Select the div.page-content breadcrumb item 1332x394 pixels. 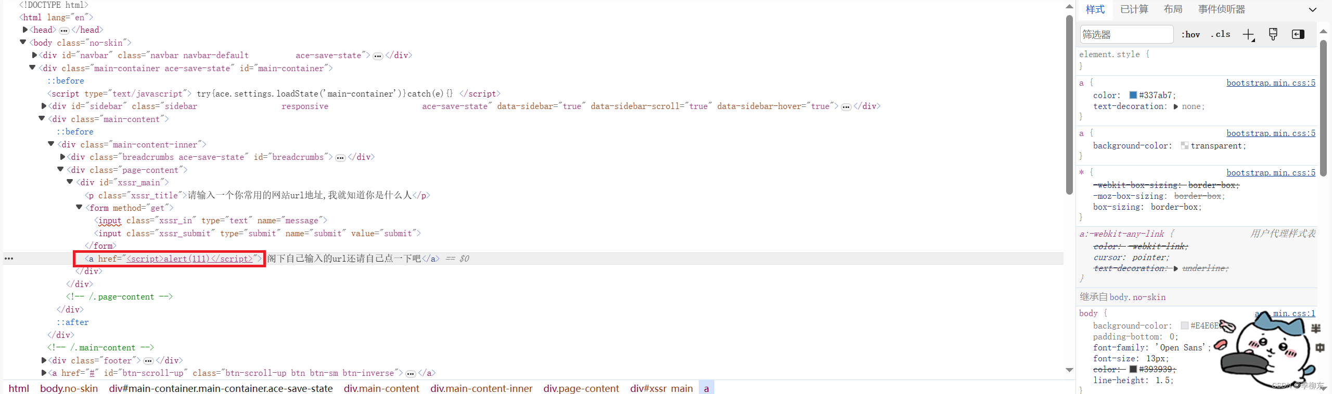point(581,388)
